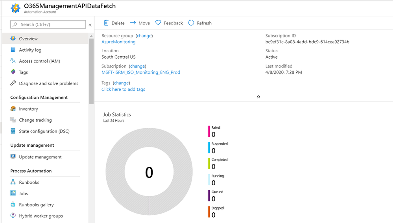Click the Feedback heart icon
This screenshot has height=223, width=393.
point(158,23)
